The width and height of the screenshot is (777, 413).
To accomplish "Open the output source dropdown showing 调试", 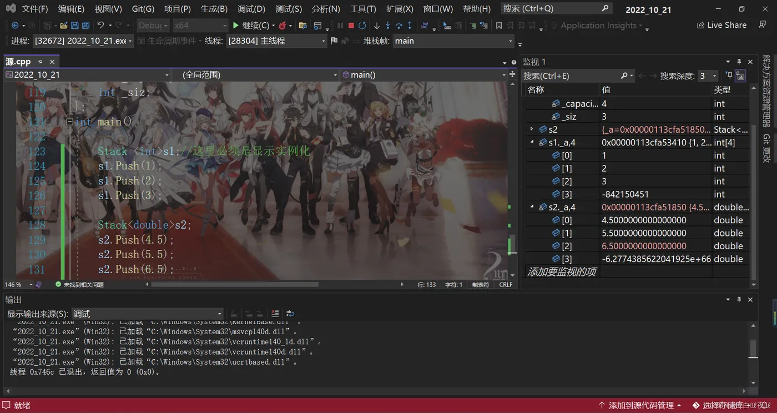I will (x=147, y=314).
